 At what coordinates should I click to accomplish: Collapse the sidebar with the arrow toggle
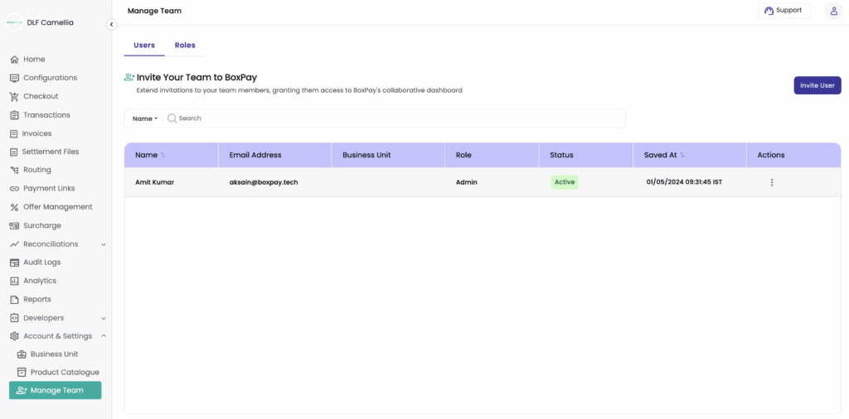point(111,24)
